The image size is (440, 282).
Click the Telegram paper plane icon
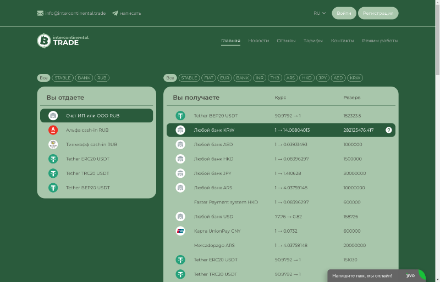(115, 13)
